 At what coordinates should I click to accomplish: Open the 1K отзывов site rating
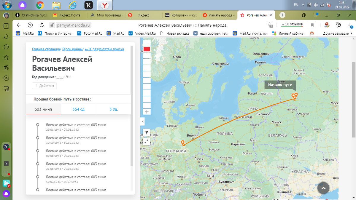[292, 24]
